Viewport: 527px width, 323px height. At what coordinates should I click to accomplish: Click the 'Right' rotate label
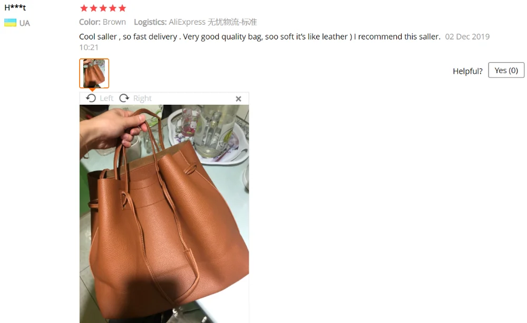click(142, 98)
